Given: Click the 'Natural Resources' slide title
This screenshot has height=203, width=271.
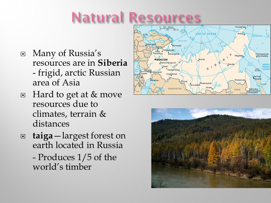Looking at the screenshot, I should coord(136,17).
